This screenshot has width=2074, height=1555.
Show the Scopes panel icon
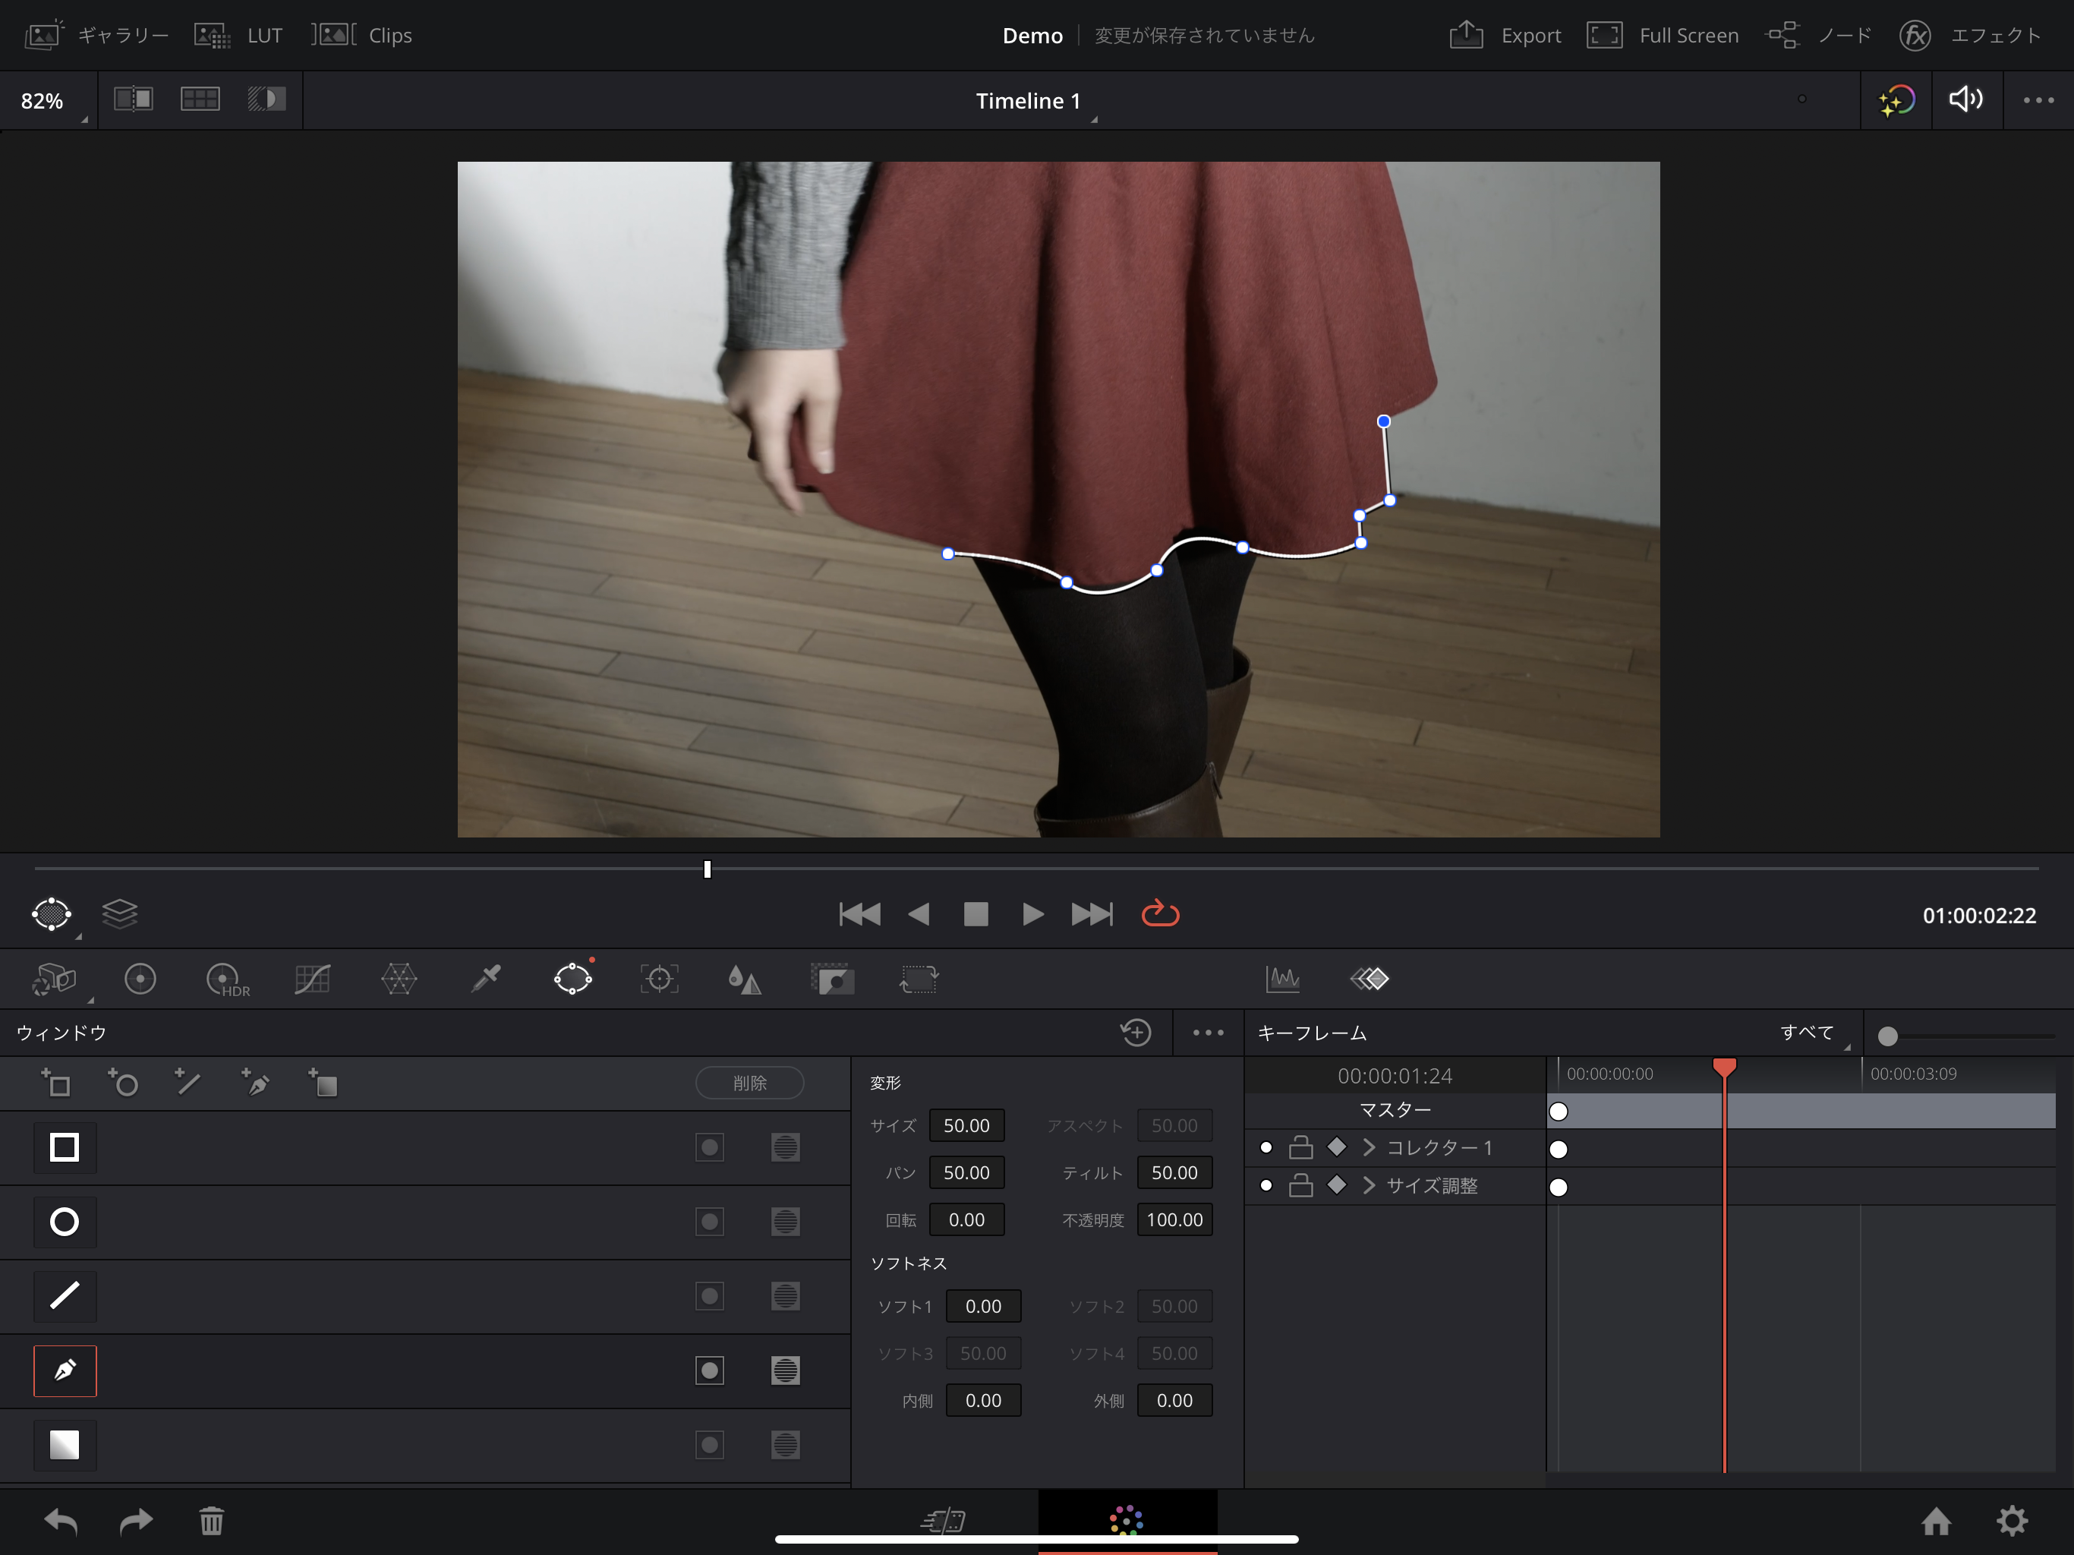1281,979
